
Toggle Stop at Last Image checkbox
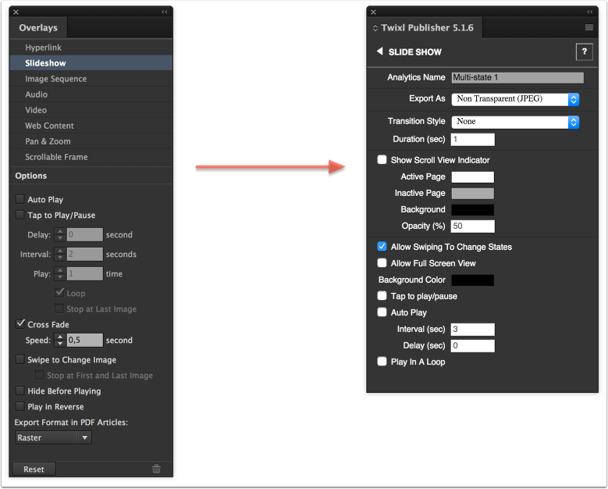click(59, 309)
